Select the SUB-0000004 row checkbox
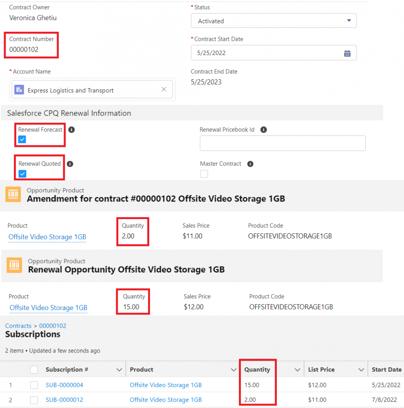404x408 pixels. (34, 385)
